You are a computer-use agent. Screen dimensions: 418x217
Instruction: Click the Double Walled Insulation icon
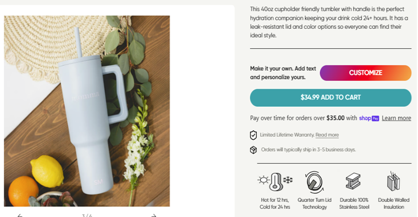point(394,181)
